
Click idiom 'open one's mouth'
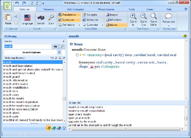click(x=79, y=114)
